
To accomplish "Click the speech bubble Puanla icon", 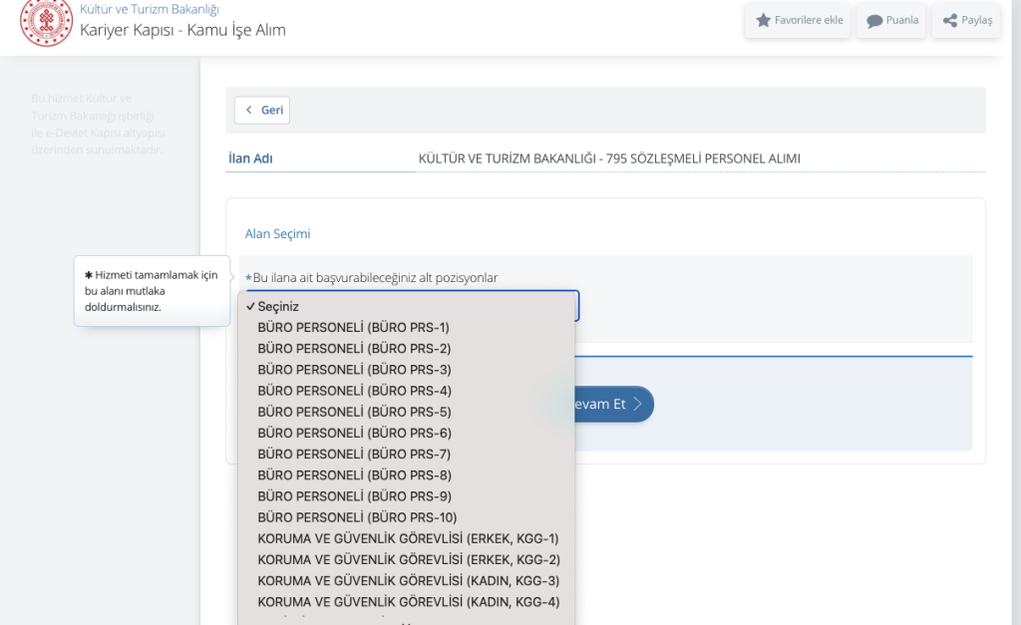I will tap(874, 21).
